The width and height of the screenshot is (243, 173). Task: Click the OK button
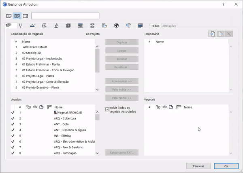coord(226,166)
